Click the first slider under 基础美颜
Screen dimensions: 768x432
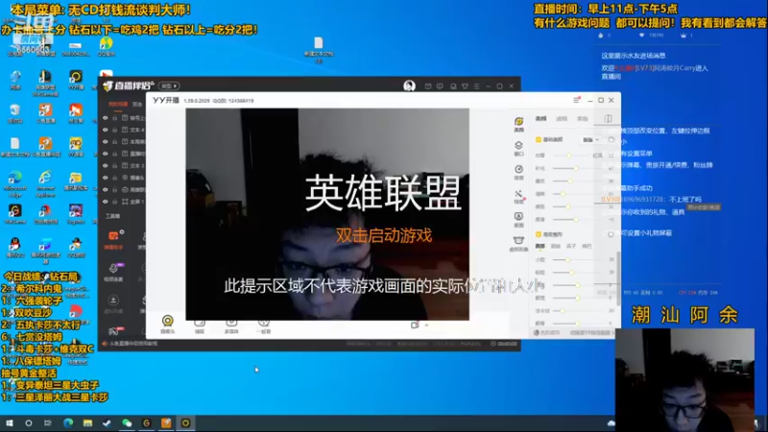(x=571, y=156)
